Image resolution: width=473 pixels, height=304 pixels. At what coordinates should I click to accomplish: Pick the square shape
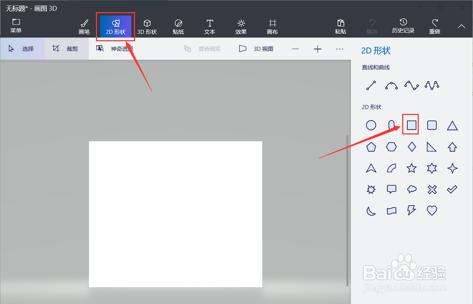tap(412, 125)
